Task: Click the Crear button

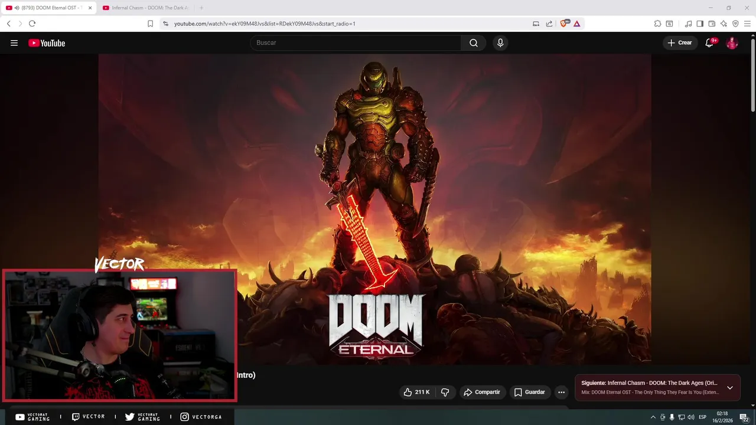Action: click(680, 42)
